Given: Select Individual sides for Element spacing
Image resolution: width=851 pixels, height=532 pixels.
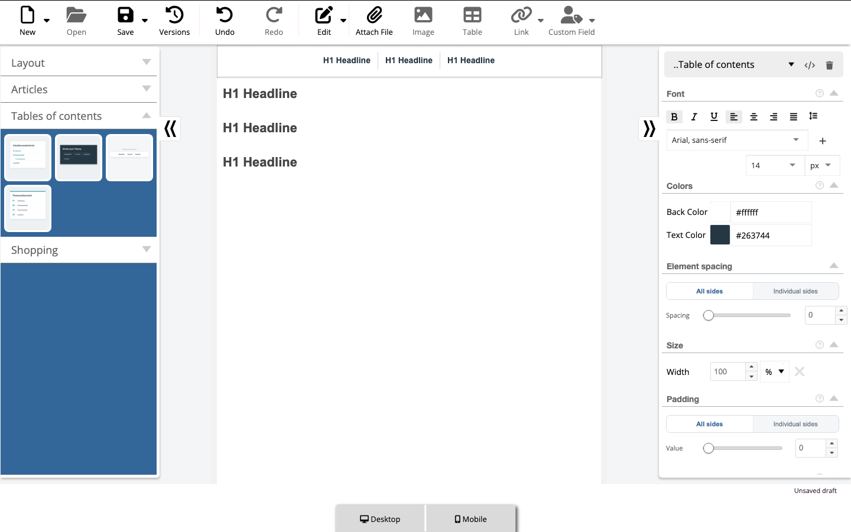Looking at the screenshot, I should click(x=795, y=291).
